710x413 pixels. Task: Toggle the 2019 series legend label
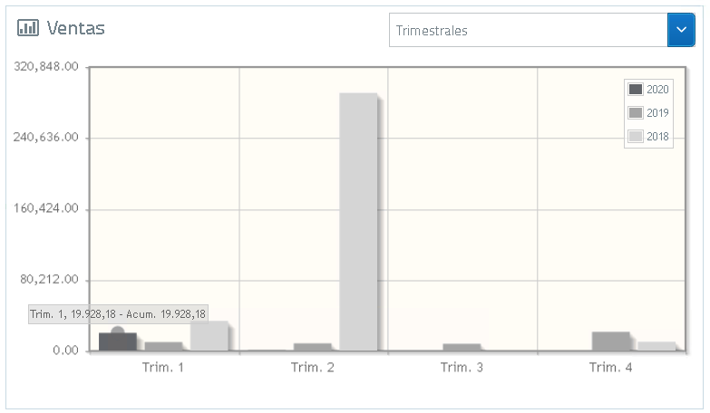point(657,112)
